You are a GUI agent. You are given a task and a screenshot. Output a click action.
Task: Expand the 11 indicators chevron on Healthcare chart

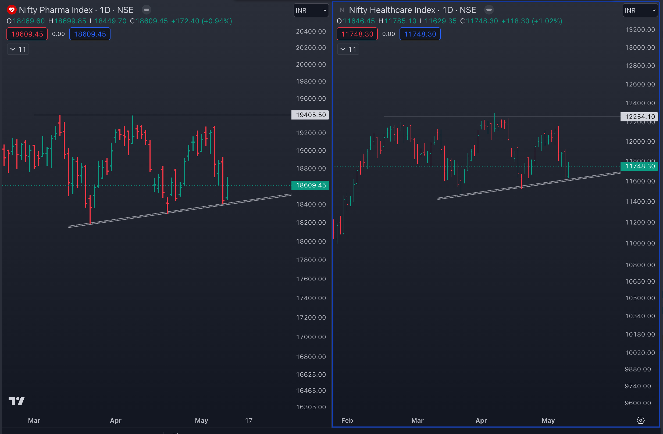tap(348, 49)
